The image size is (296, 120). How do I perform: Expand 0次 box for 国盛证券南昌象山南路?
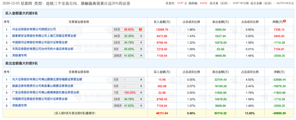[129, 86]
